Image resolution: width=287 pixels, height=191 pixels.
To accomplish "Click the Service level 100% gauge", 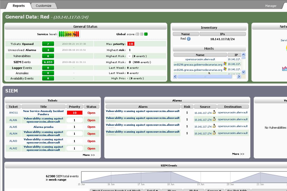I will (69, 34).
